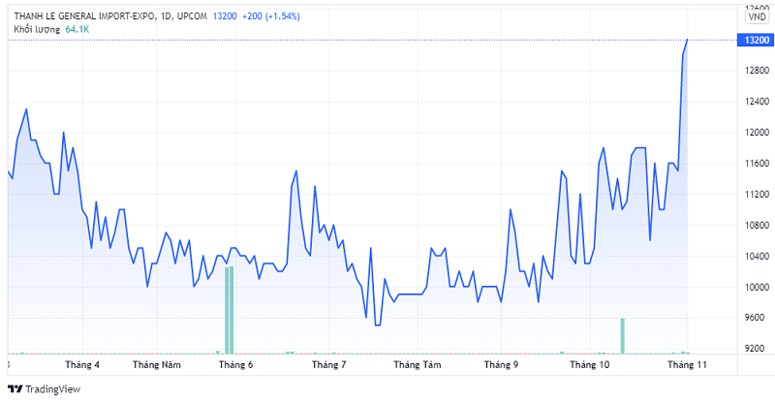Click the TradingView logo
Screen dimensions: 775x402
click(x=44, y=389)
